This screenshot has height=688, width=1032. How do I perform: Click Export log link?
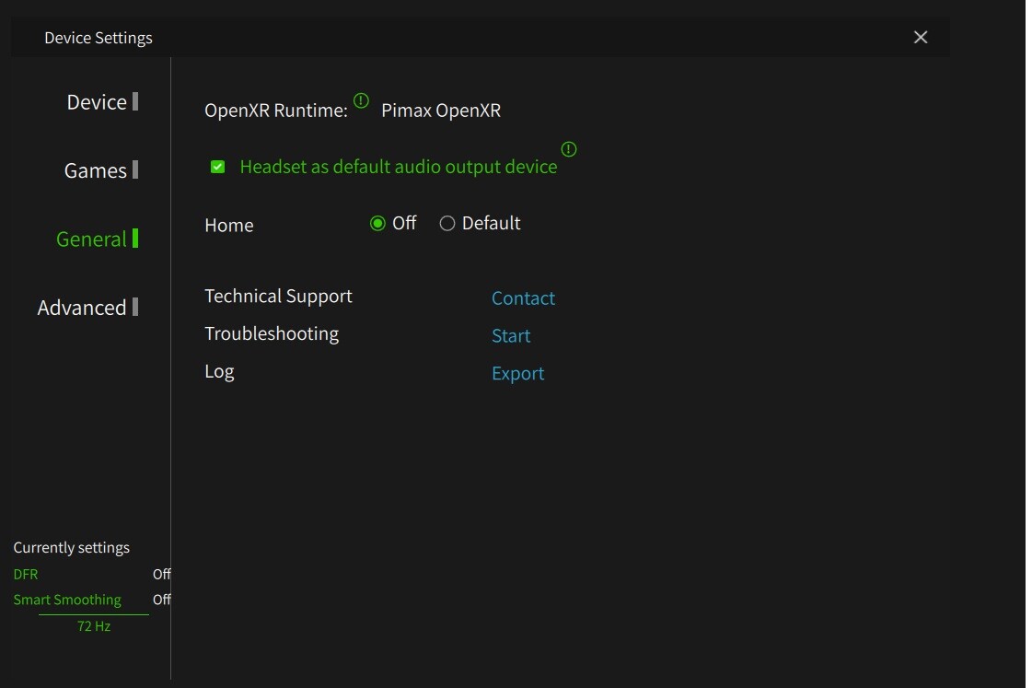coord(518,373)
